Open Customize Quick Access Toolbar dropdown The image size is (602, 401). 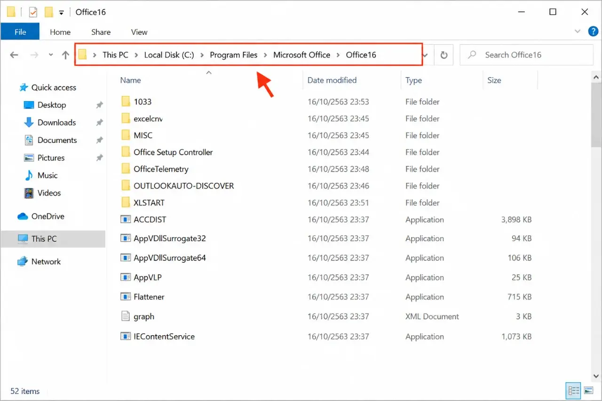[x=61, y=13]
